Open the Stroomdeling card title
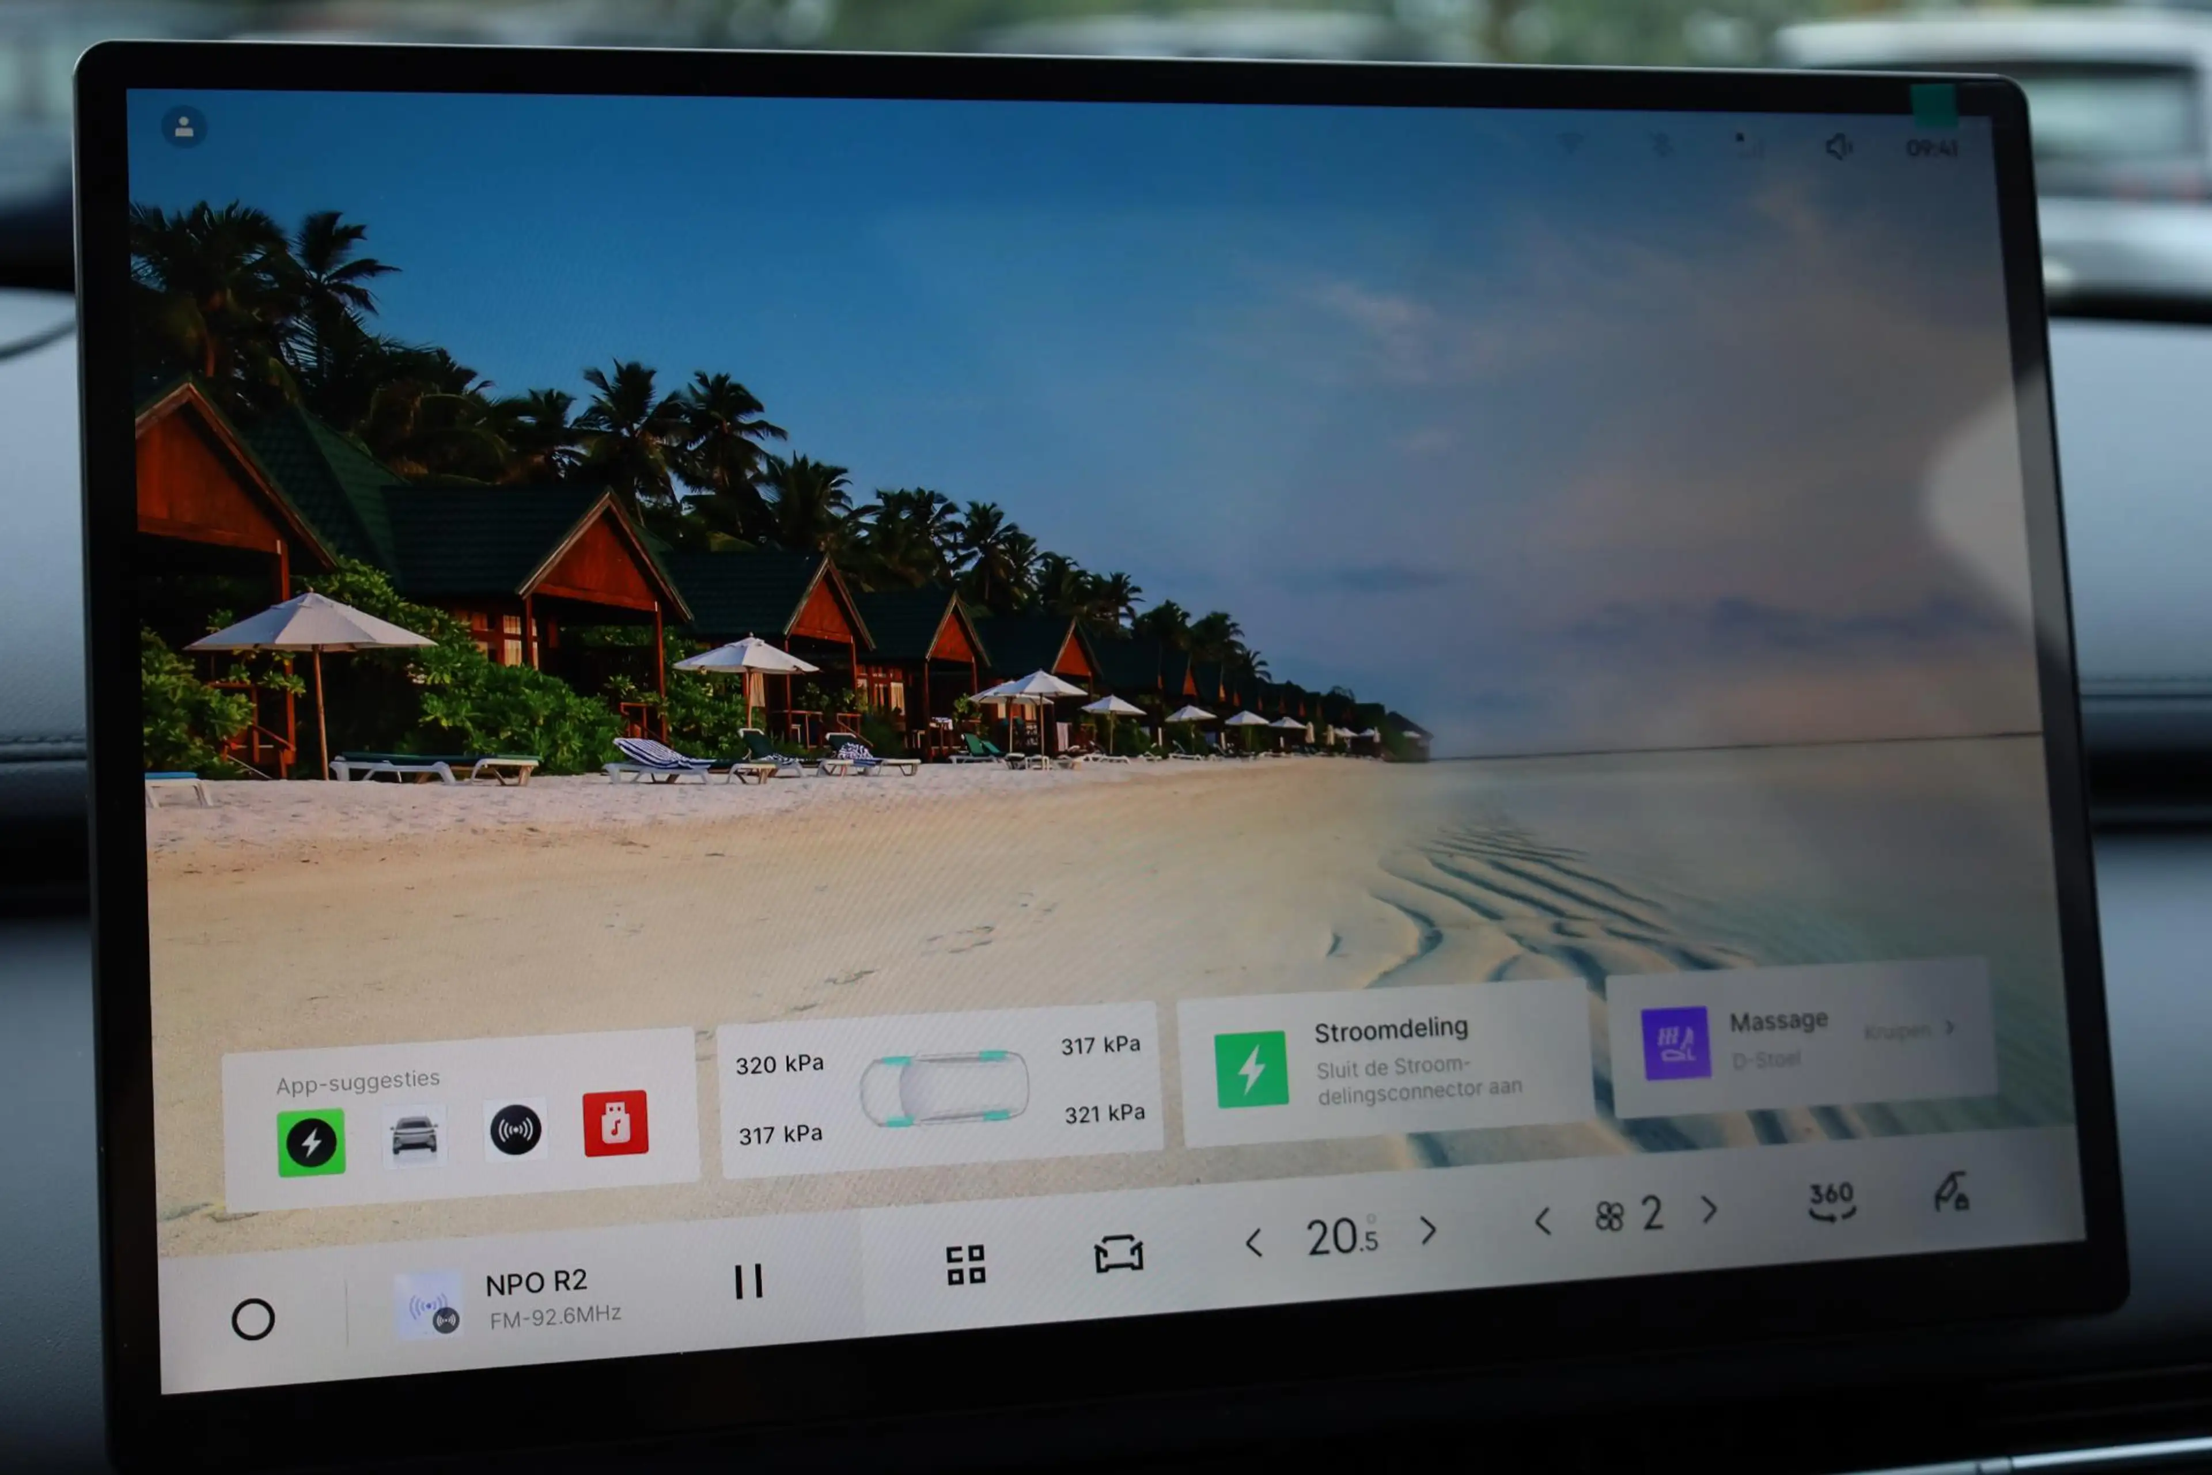The width and height of the screenshot is (2212, 1475). (x=1391, y=1030)
